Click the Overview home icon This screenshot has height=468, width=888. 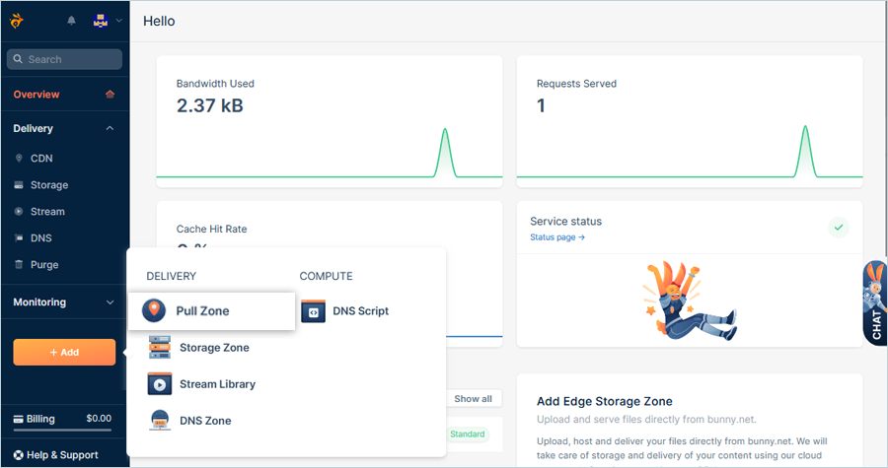click(x=110, y=95)
